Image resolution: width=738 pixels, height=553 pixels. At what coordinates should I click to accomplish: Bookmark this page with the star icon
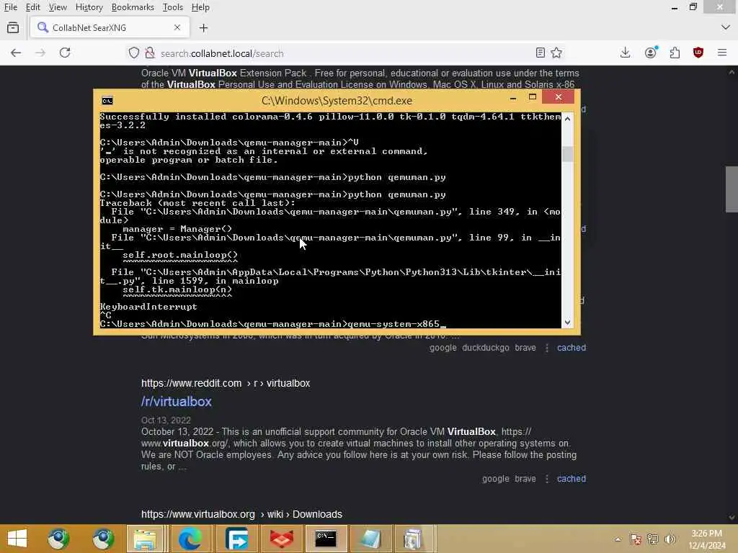557,53
